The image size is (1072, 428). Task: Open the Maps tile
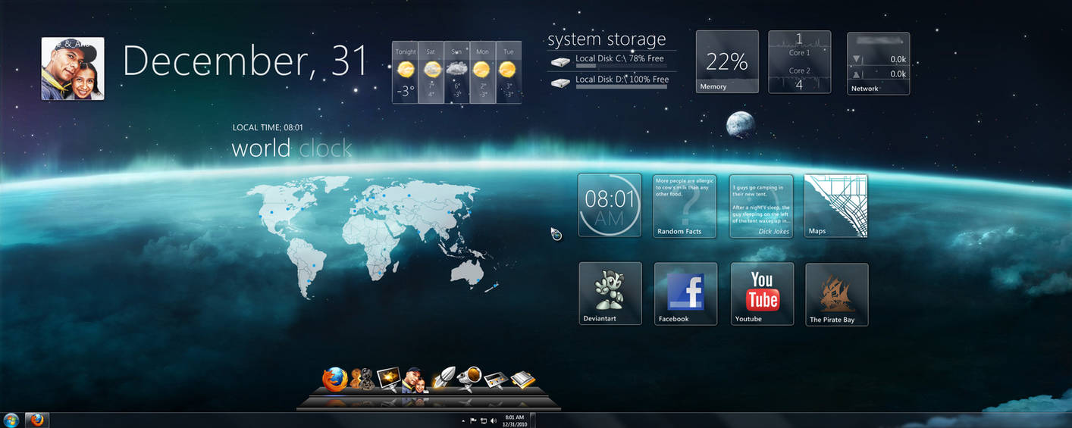(835, 206)
